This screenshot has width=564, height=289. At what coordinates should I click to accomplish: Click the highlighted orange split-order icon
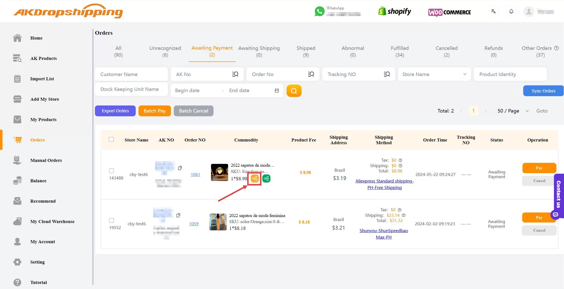pos(255,178)
